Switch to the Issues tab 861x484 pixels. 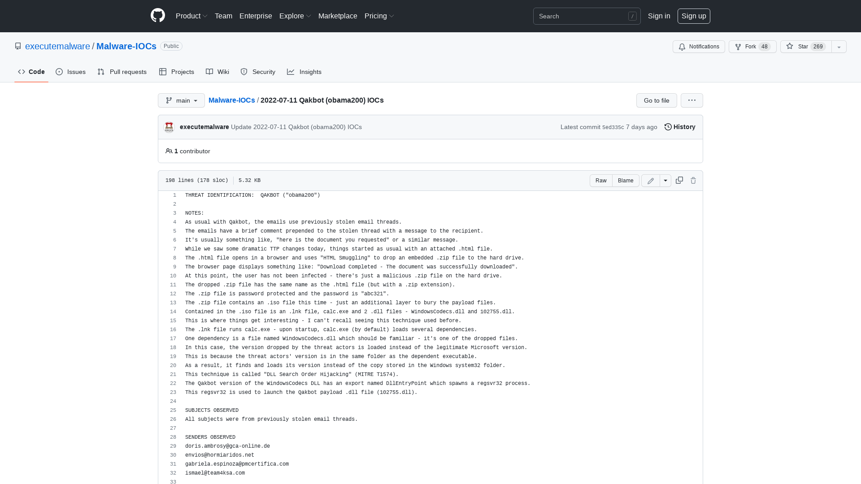(70, 72)
